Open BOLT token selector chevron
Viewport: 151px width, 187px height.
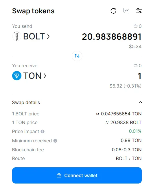coord(48,36)
